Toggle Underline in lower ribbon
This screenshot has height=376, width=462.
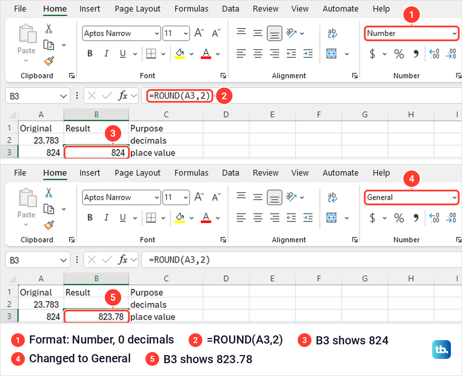(123, 218)
